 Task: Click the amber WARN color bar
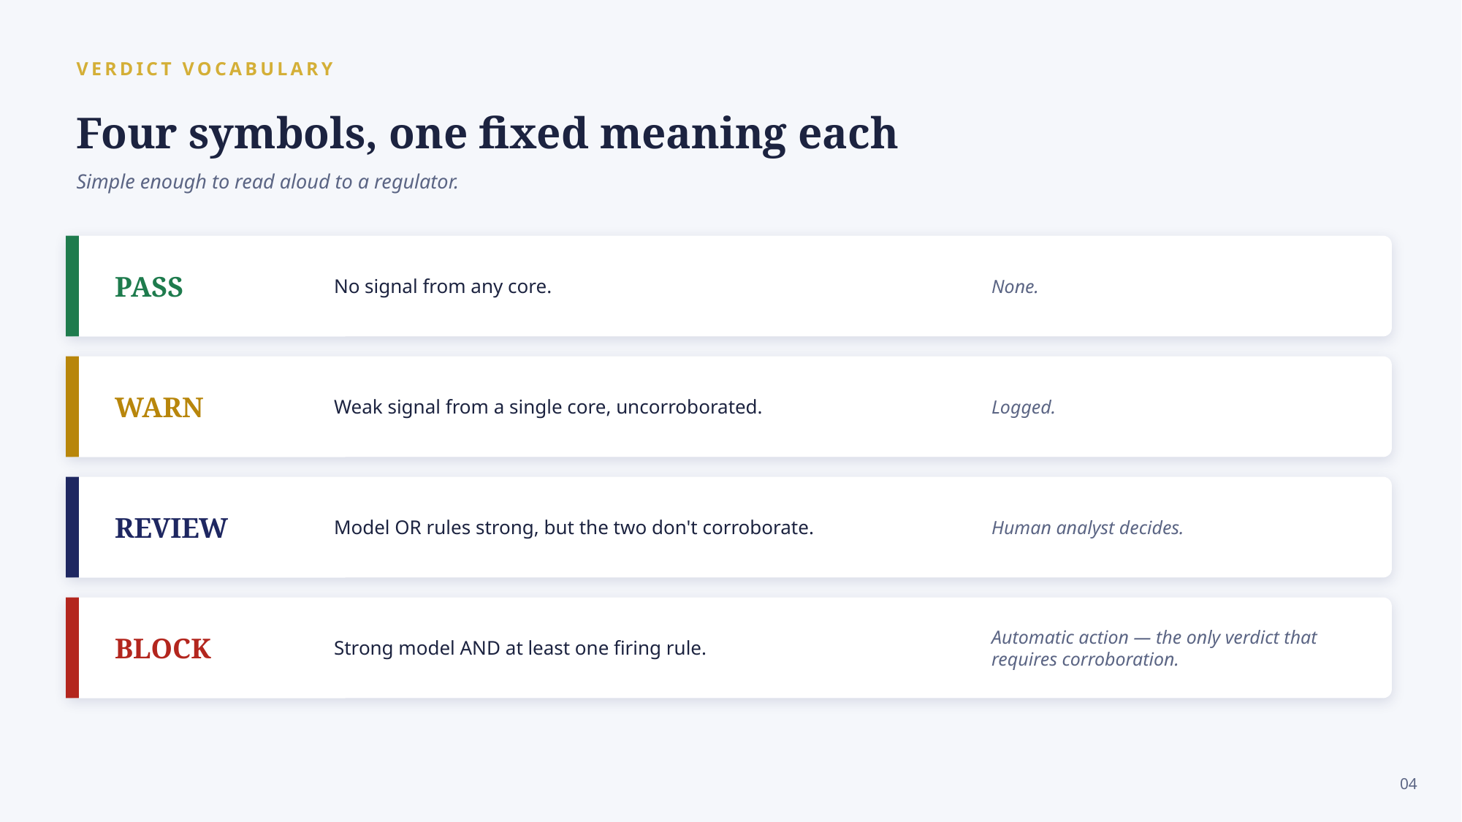click(x=72, y=406)
